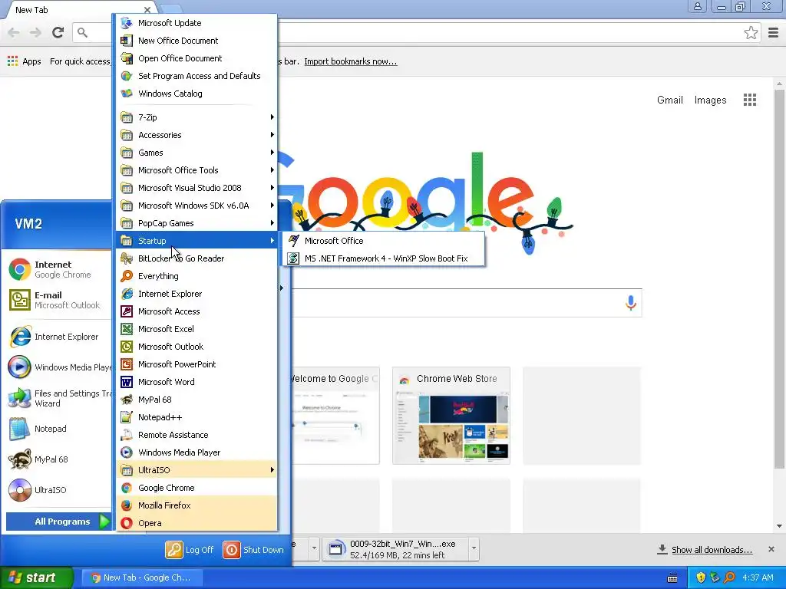Start Remote Assistance
This screenshot has height=589, width=786.
coord(196,435)
